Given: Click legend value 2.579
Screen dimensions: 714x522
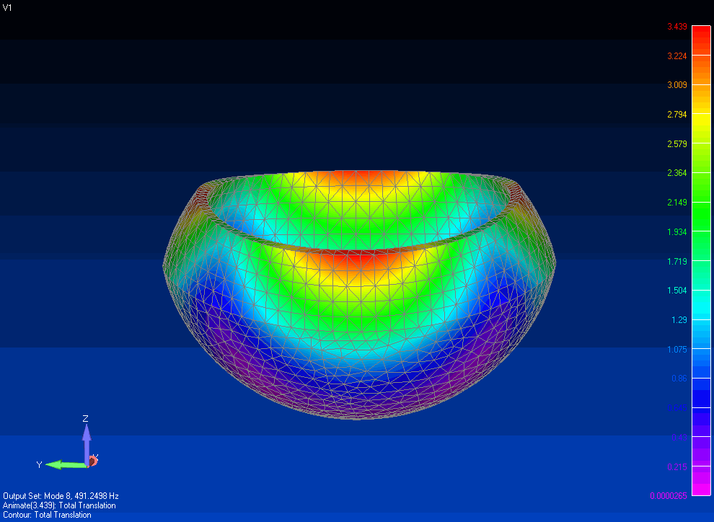Looking at the screenshot, I should tap(677, 143).
